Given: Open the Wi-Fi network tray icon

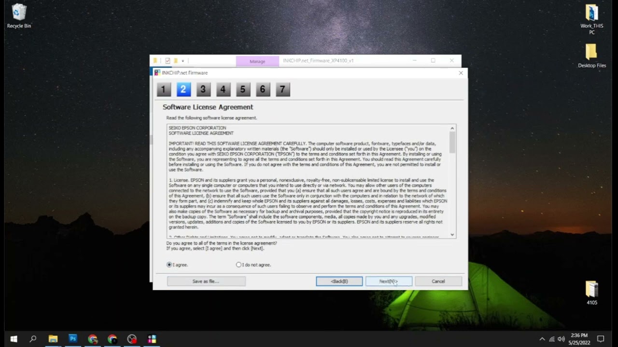Looking at the screenshot, I should pyautogui.click(x=552, y=339).
